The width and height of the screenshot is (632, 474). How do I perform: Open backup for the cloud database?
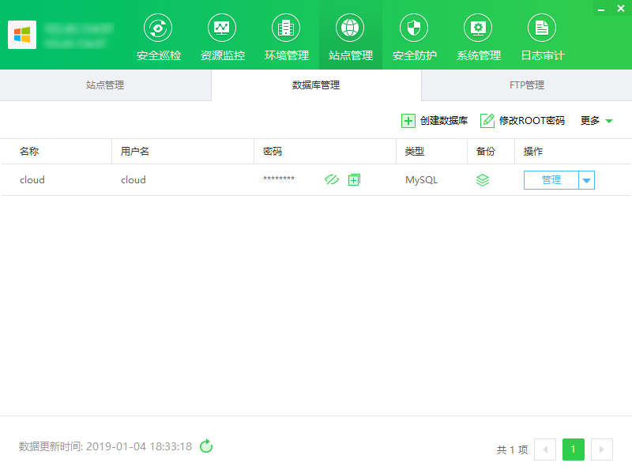[x=483, y=180]
